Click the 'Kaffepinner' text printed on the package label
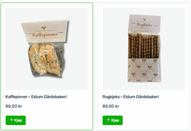Viewport: 191px width, 131px height. (x=45, y=35)
